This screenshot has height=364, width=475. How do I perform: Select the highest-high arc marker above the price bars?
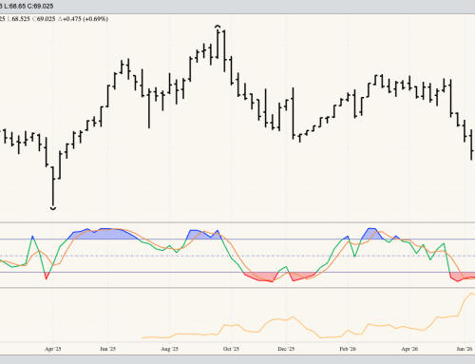pos(218,27)
